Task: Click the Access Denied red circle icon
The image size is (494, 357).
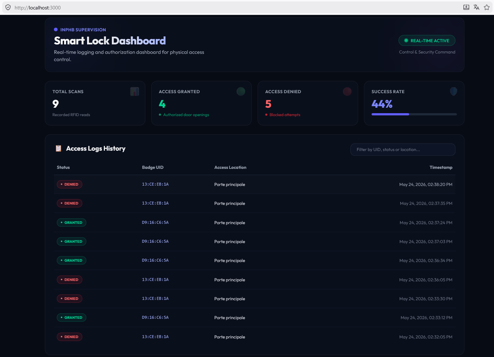Action: click(x=347, y=92)
